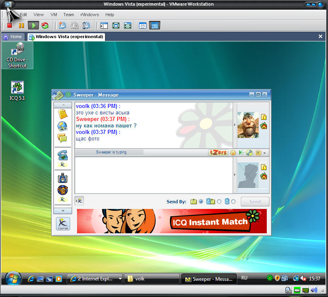Click the telephone icon in ICQ sidebar

tap(62, 155)
